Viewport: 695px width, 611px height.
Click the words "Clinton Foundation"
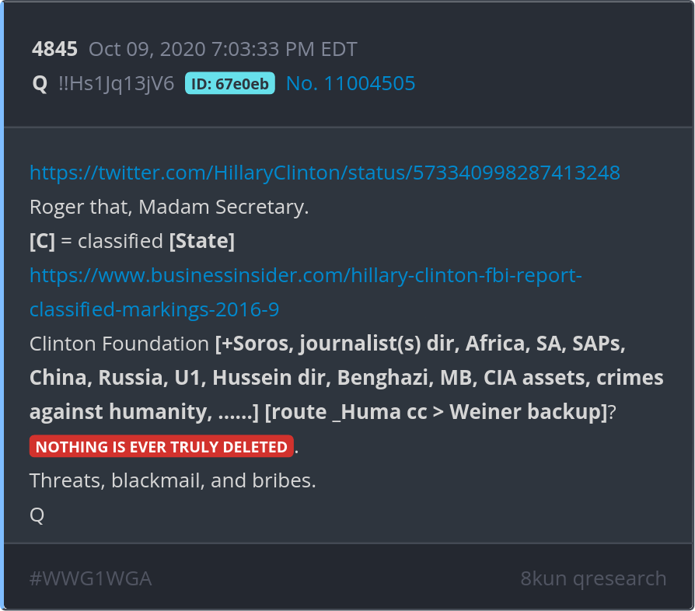119,344
